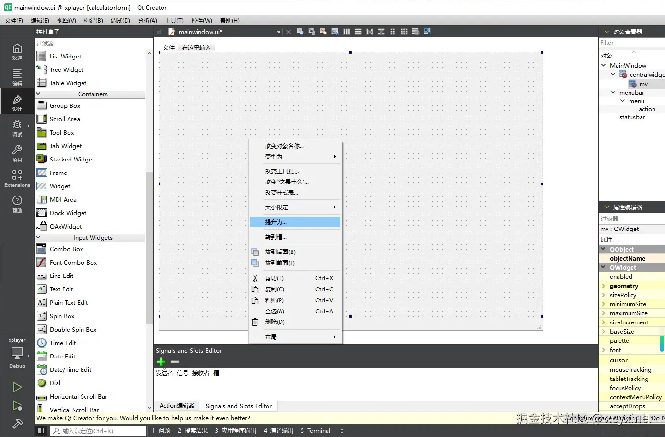This screenshot has width=665, height=437.
Task: Open the Debug mode in sidebar
Action: click(17, 127)
